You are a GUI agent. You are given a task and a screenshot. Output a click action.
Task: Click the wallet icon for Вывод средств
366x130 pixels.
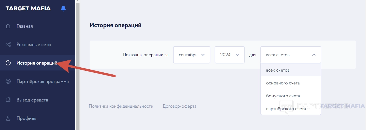click(x=8, y=100)
